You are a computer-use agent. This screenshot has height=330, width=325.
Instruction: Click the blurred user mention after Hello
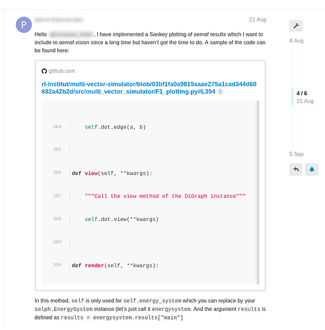pos(71,34)
